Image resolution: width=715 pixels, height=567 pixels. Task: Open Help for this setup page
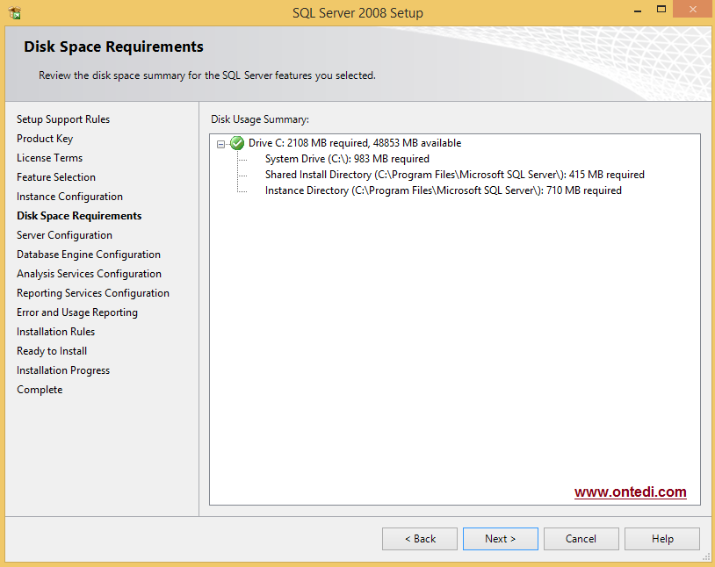tap(662, 539)
